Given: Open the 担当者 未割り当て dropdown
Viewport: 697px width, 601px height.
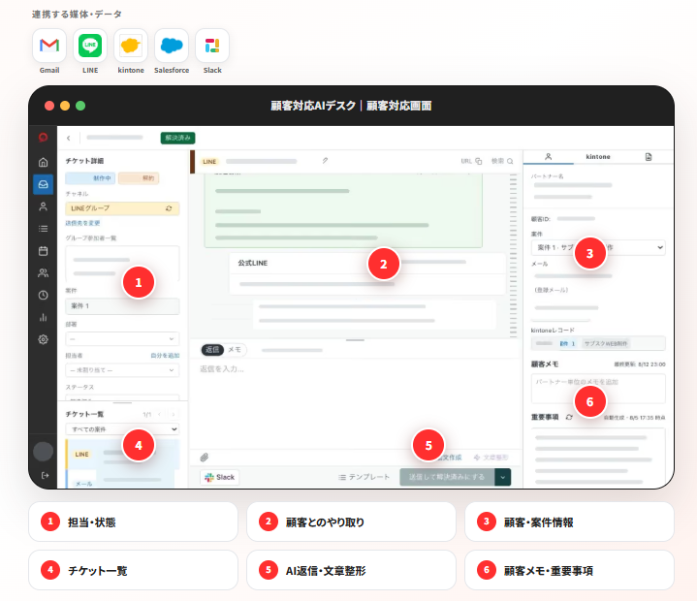Looking at the screenshot, I should tap(122, 370).
